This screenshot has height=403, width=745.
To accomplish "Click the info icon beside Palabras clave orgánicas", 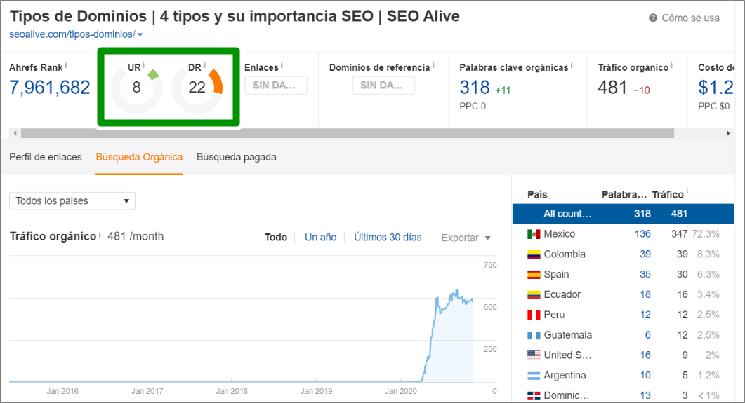I will [x=572, y=67].
